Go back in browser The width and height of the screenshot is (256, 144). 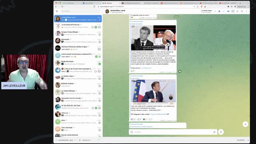[x=56, y=6]
